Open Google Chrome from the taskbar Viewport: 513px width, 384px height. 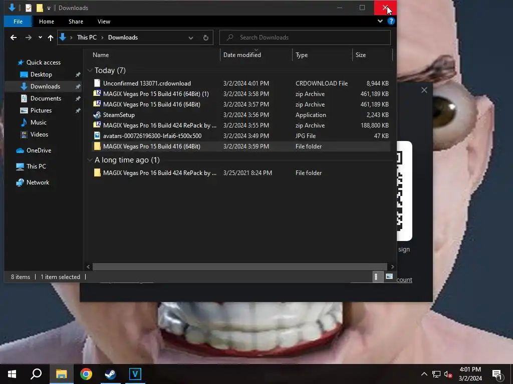[86, 374]
